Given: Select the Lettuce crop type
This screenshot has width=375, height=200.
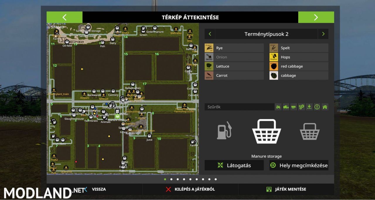Looking at the screenshot, I should 234,66.
